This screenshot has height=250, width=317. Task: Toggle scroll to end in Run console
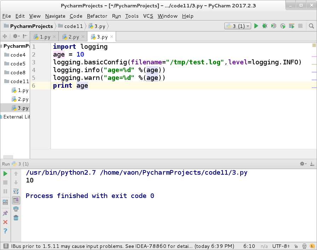coord(16,200)
